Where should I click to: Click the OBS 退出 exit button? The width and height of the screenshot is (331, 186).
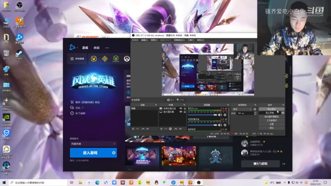click(271, 128)
